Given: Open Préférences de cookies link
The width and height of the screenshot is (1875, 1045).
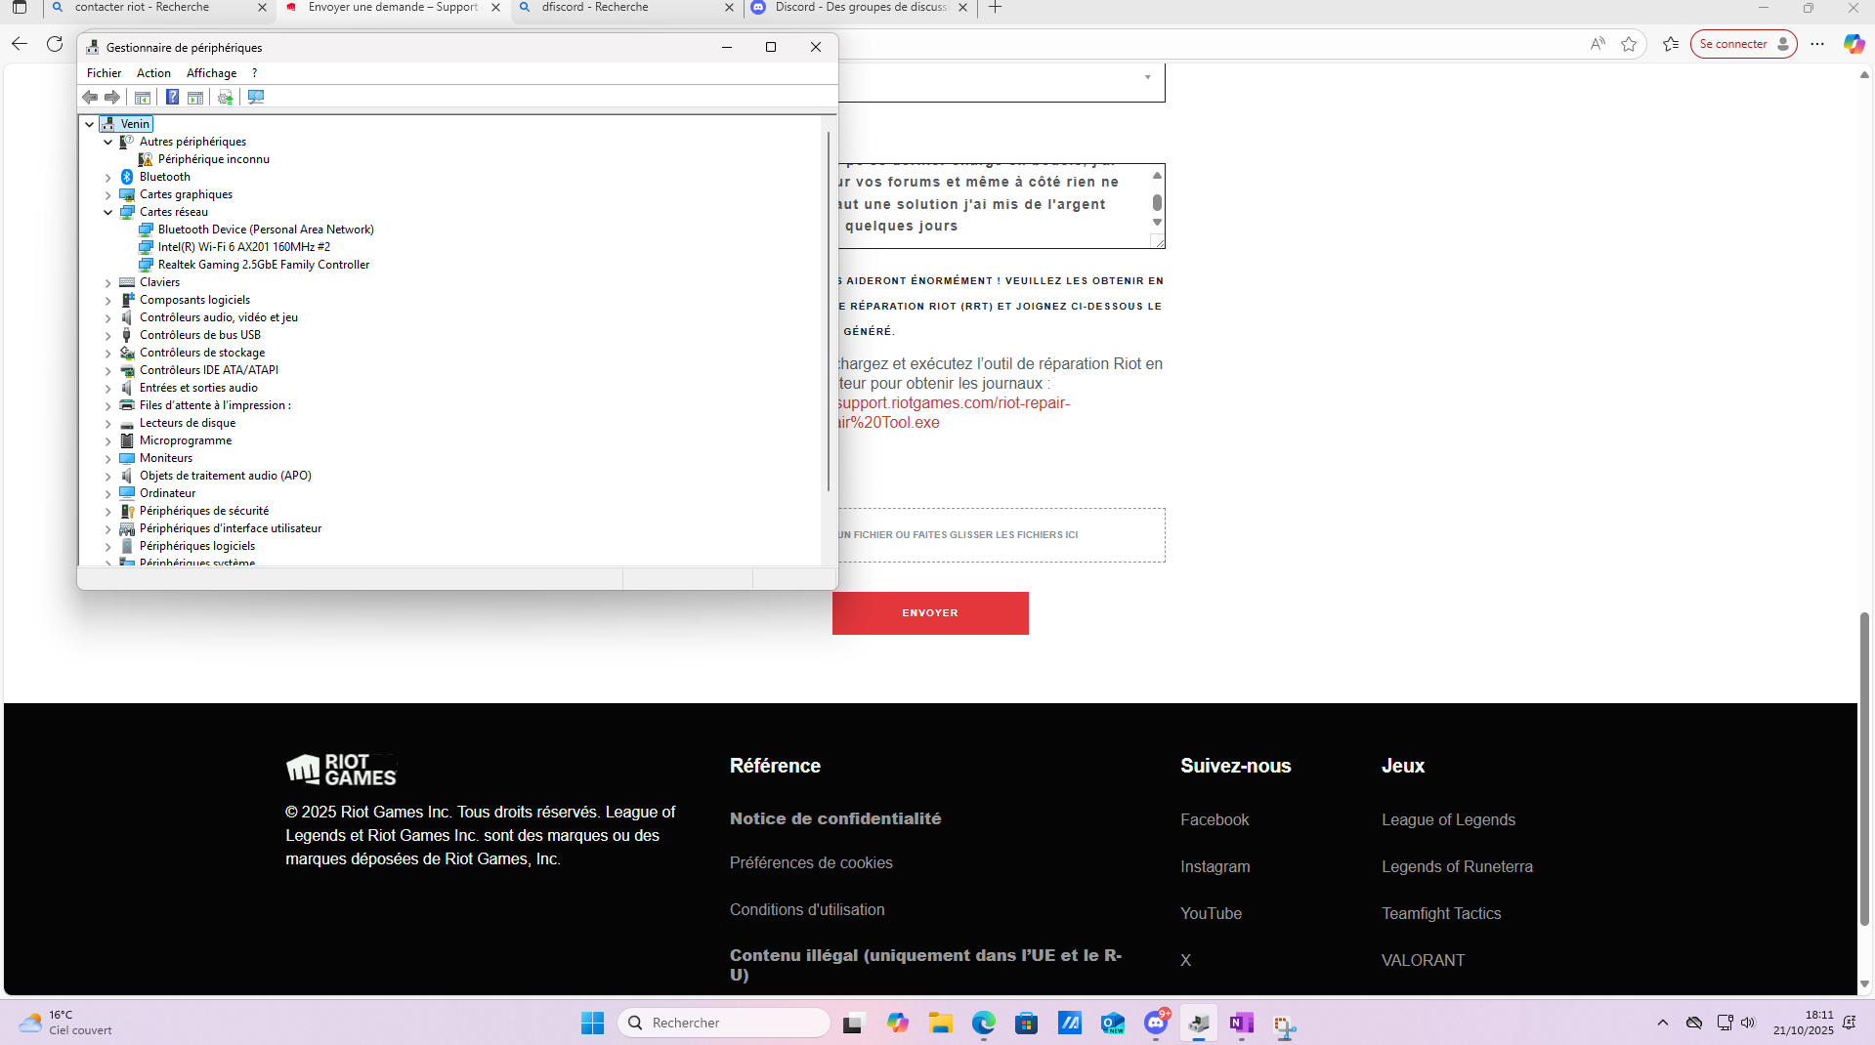Looking at the screenshot, I should click(811, 863).
